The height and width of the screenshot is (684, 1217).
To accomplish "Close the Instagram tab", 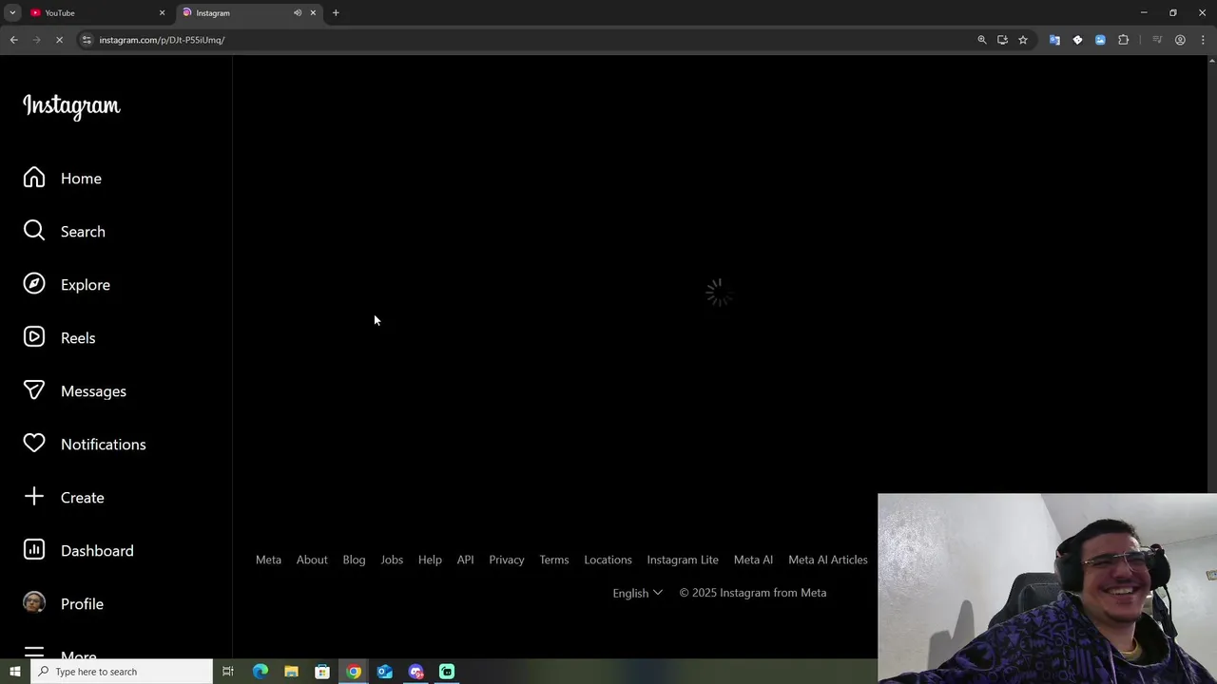I will click(x=313, y=13).
